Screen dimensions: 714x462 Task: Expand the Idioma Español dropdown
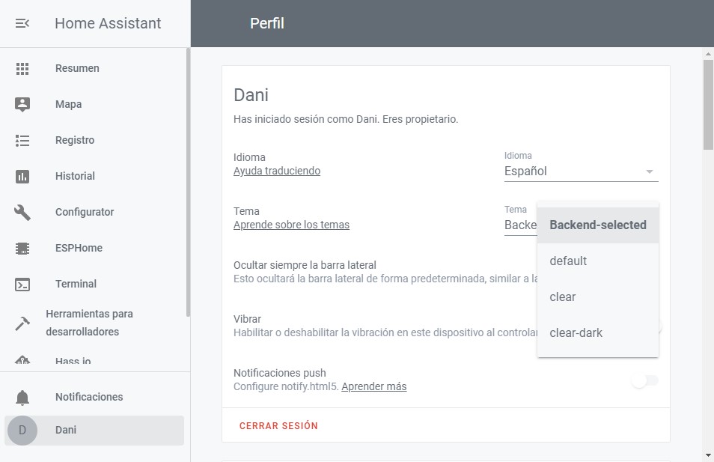pos(581,171)
